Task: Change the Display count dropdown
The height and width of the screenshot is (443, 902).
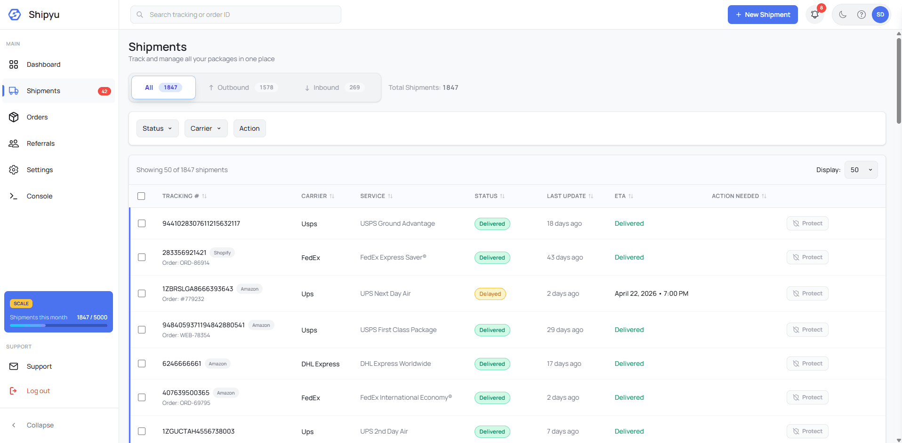Action: [x=860, y=170]
